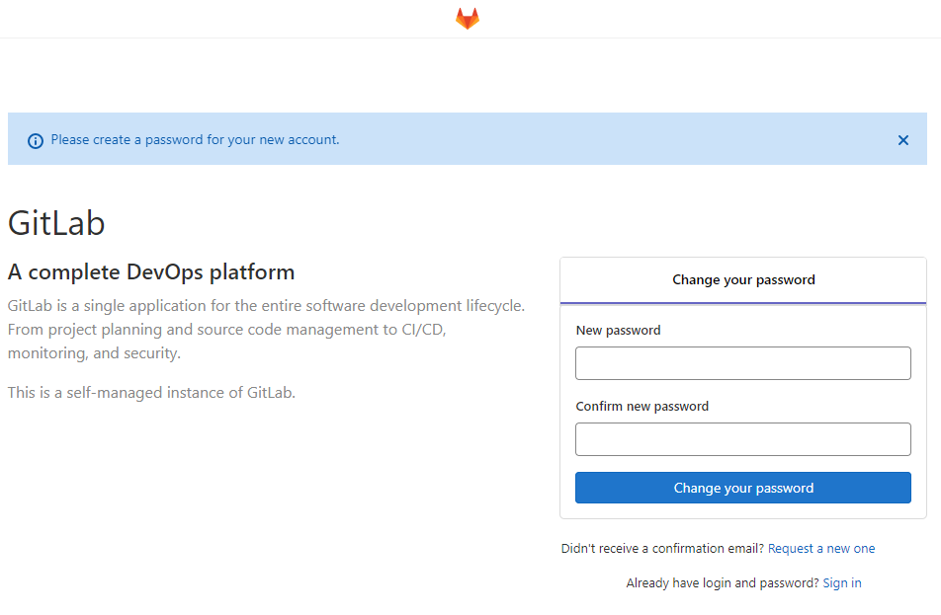Focus the New password field
The width and height of the screenshot is (941, 615).
tap(742, 363)
